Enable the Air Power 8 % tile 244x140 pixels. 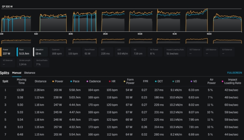[156, 51]
